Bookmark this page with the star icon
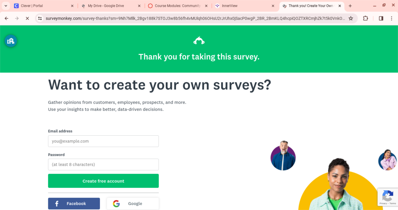The width and height of the screenshot is (398, 210). 351,18
